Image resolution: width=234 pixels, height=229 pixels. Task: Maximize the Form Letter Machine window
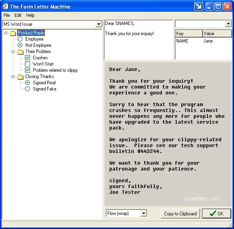click(218, 7)
